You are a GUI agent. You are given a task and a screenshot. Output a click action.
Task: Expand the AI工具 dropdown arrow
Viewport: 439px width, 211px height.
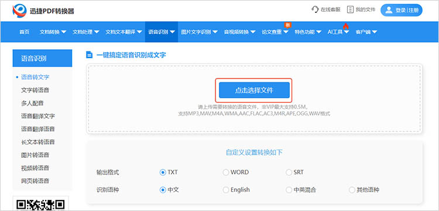click(x=347, y=32)
